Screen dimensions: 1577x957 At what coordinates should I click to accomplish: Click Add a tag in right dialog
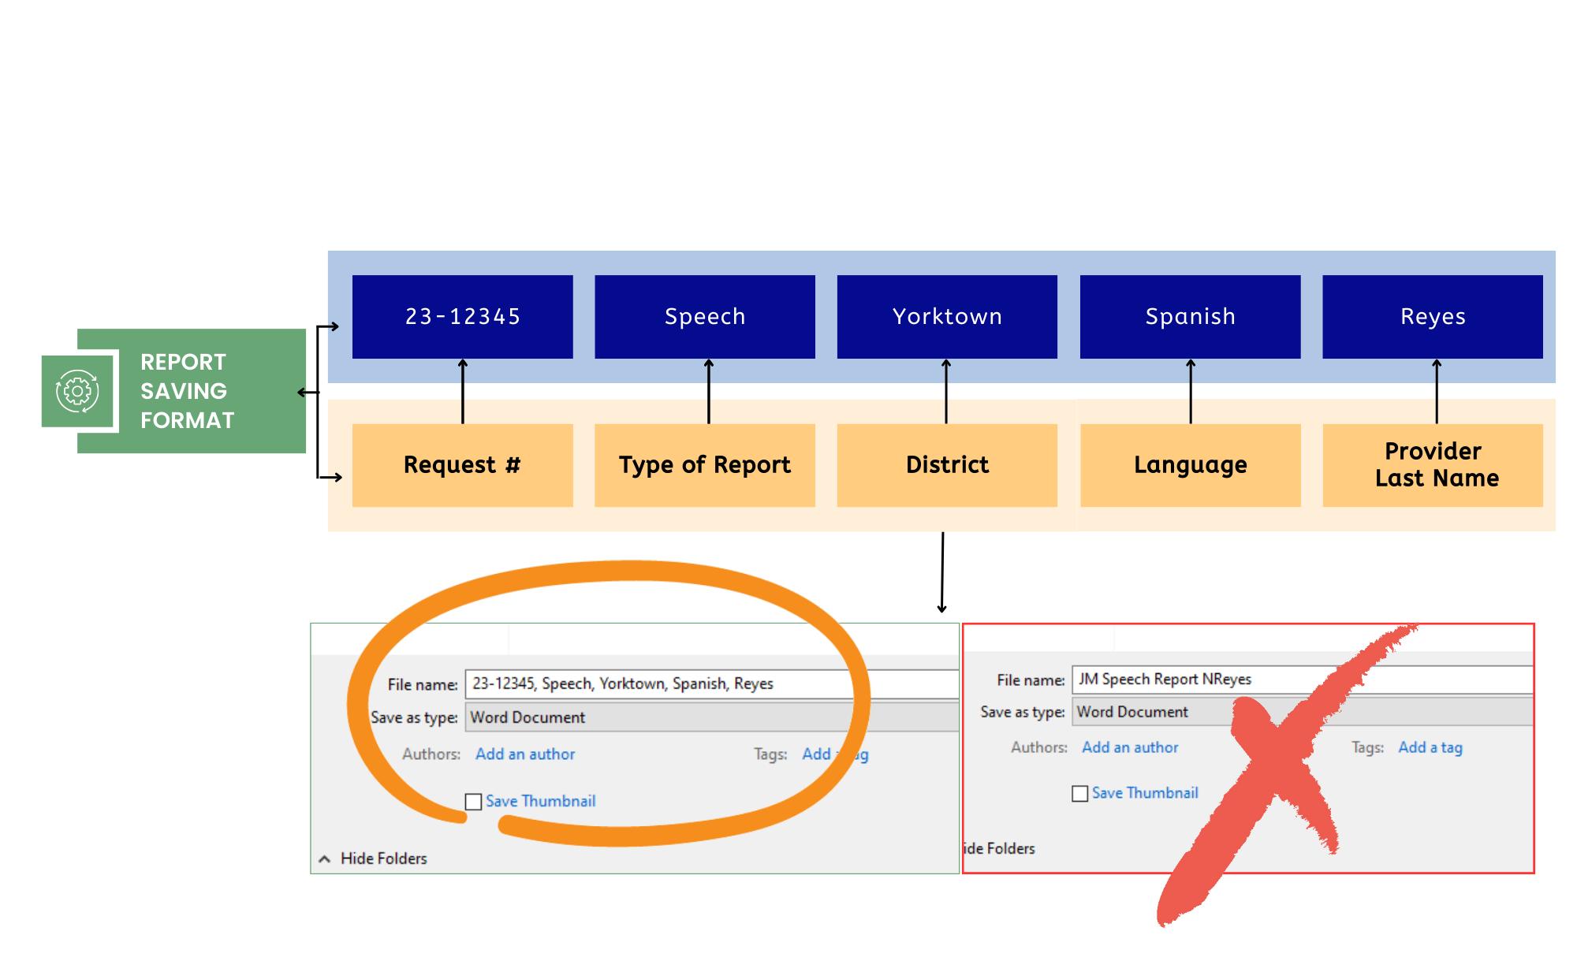(x=1430, y=747)
